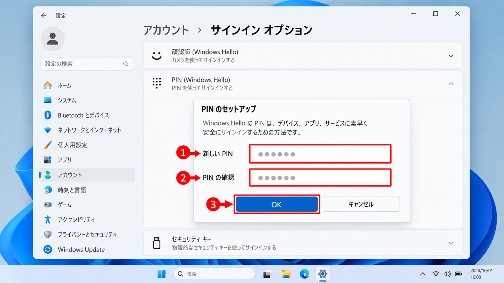Click the Windows Update sync icon

click(48, 249)
